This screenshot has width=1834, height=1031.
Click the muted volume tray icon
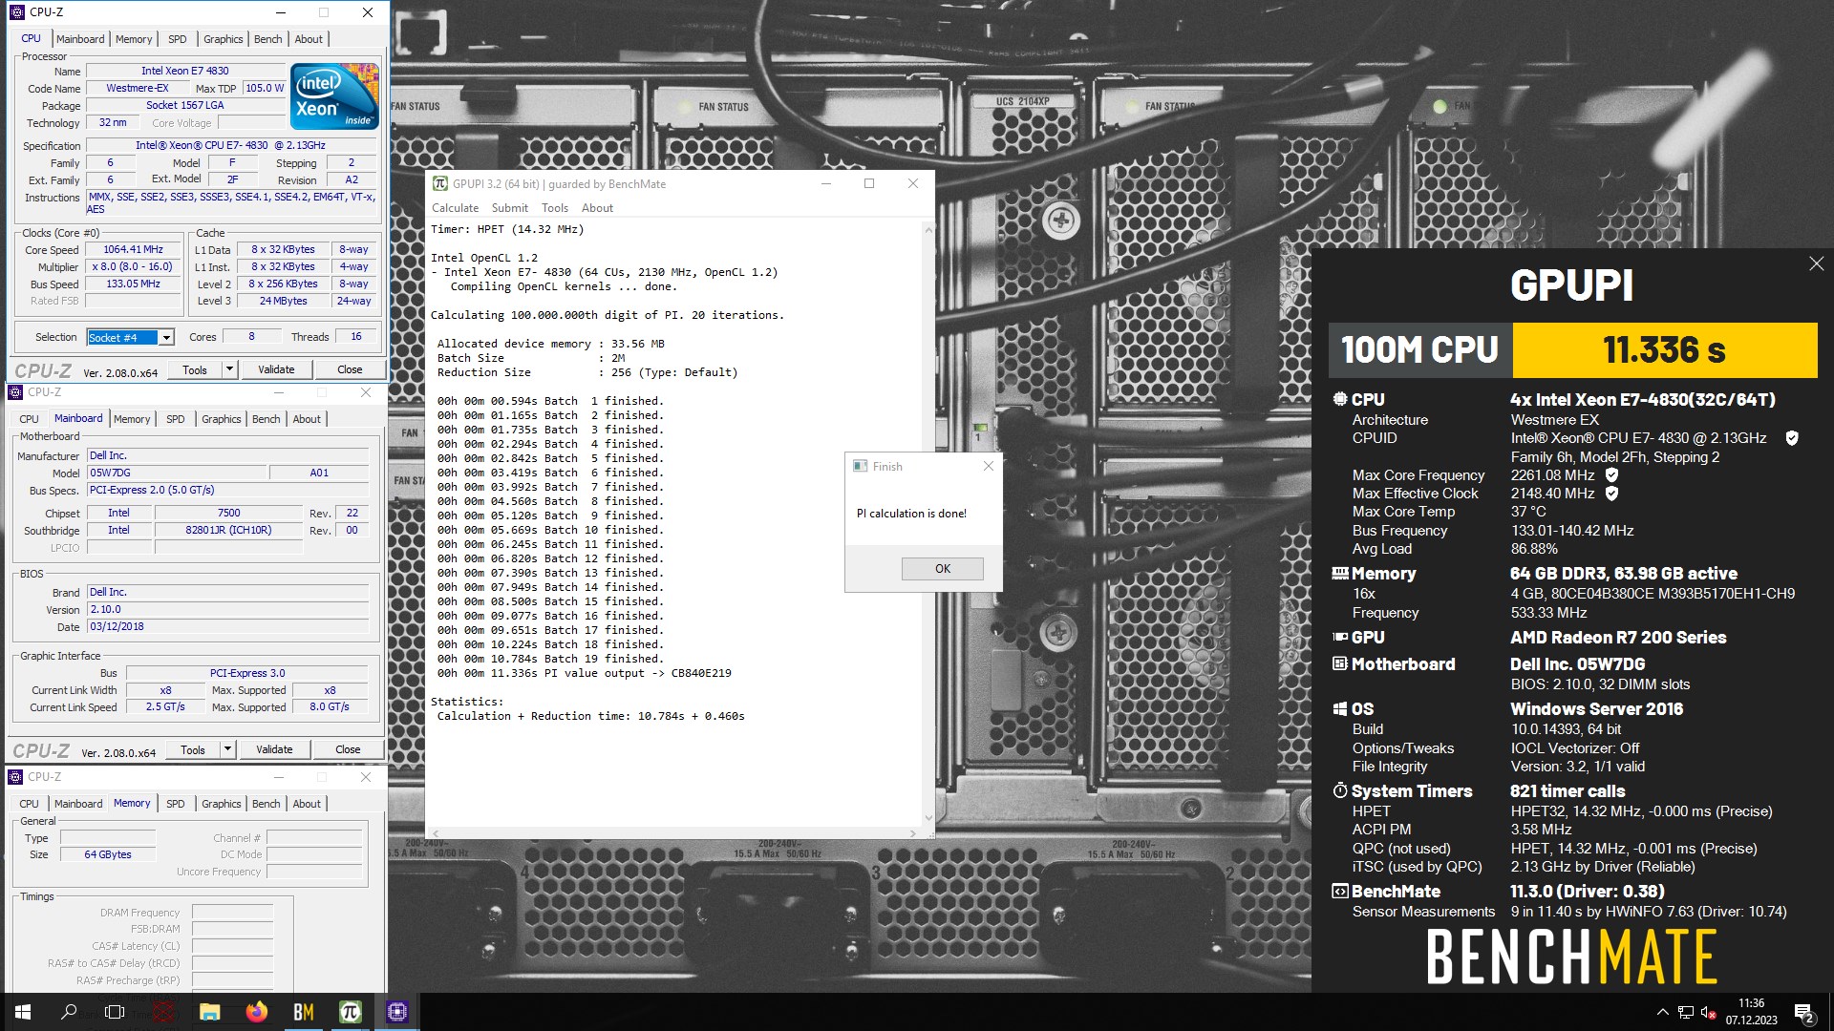(1709, 1012)
